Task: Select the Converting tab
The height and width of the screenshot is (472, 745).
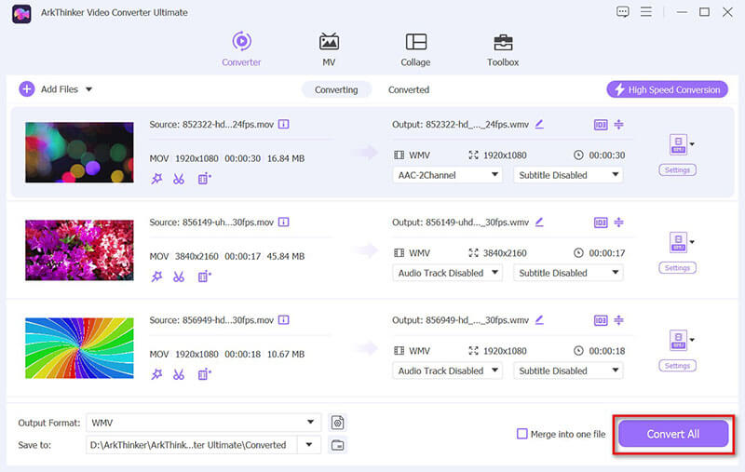Action: (x=336, y=89)
